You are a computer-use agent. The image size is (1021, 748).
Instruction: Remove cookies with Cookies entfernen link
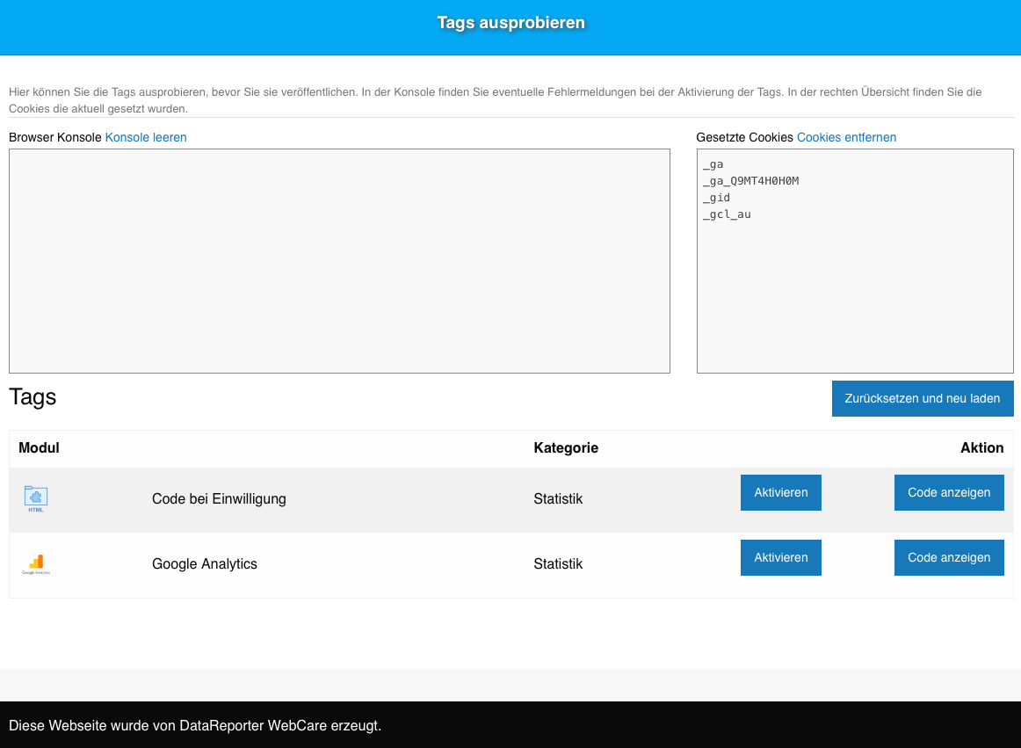point(846,137)
